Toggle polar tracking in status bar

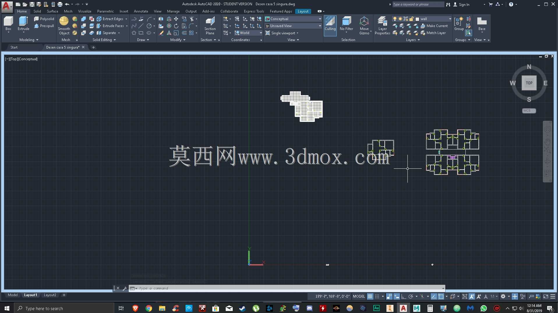coord(411,296)
